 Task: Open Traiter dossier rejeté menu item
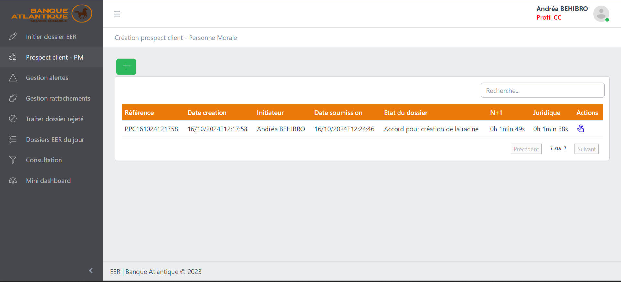55,119
